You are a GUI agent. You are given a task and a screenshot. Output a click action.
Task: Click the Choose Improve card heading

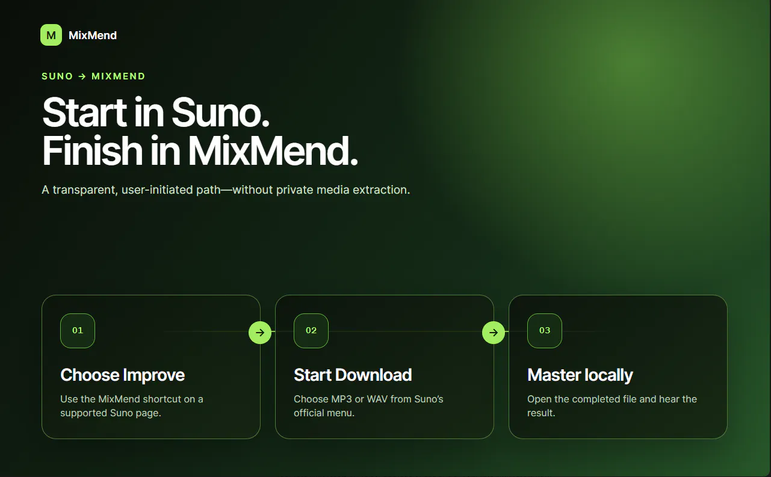click(123, 375)
